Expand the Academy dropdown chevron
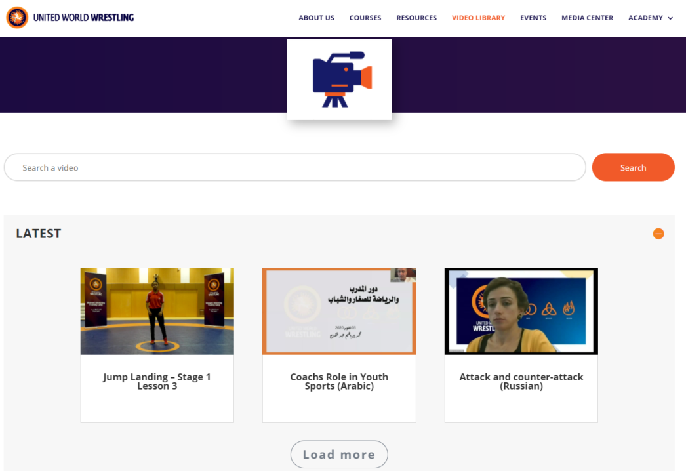This screenshot has width=686, height=471. [670, 18]
